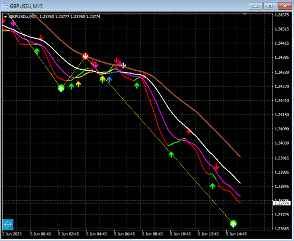Viewport: 294px width, 241px height.
Task: Click the 1.23965 price scale label
Action: click(x=282, y=158)
